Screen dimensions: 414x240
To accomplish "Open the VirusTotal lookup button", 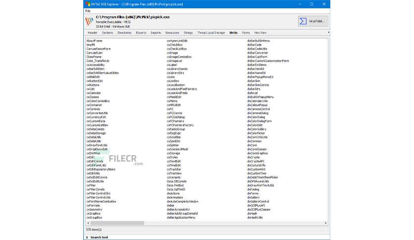I will click(x=313, y=21).
